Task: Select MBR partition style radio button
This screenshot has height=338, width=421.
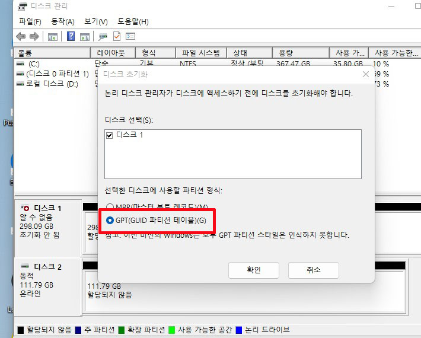Action: [110, 207]
